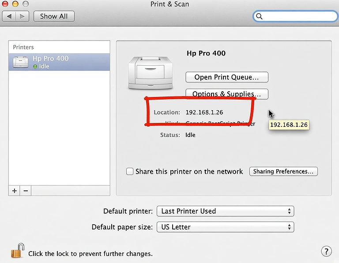Close the Print & Scan window
The width and height of the screenshot is (339, 263).
point(5,4)
